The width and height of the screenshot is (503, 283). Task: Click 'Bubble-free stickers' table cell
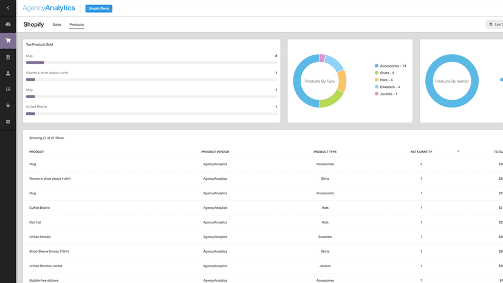pos(44,281)
